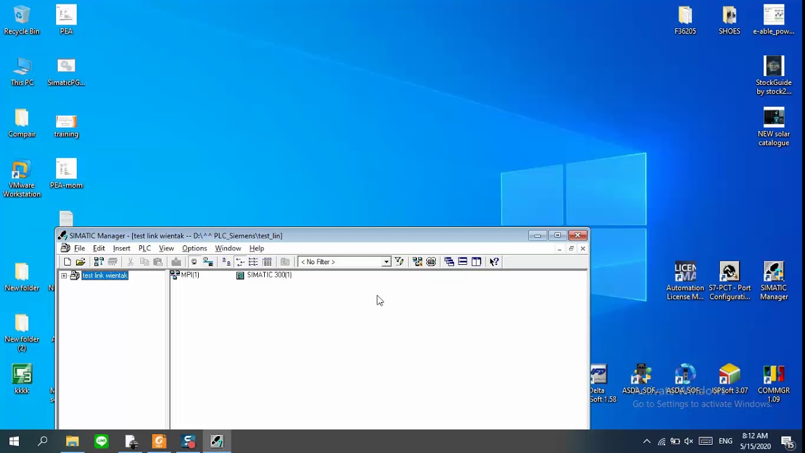Select SIMATIC Manager desktop shortcut
Screen dimensions: 805x453
[774, 281]
